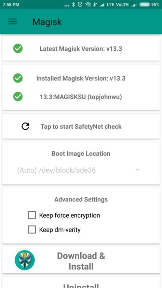This screenshot has width=162, height=288.
Task: Enable Keep dm-verity checkbox
Action: tap(32, 230)
